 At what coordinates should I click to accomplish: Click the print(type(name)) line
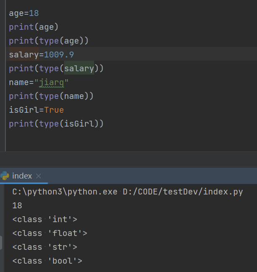(51, 96)
